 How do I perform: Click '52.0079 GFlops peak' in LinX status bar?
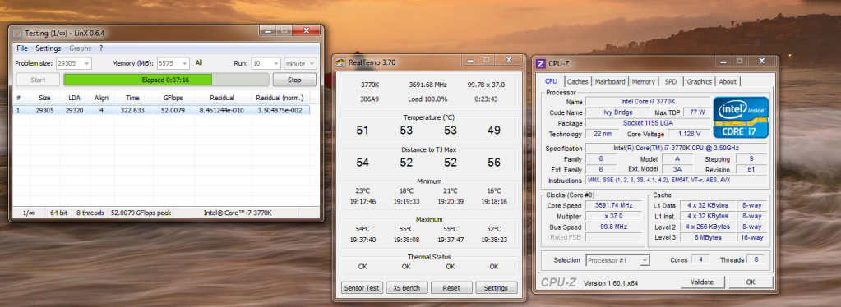pos(141,213)
